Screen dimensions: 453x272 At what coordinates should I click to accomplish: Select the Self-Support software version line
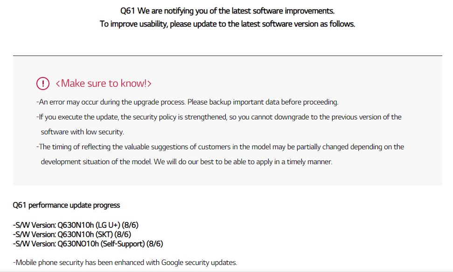coord(88,244)
